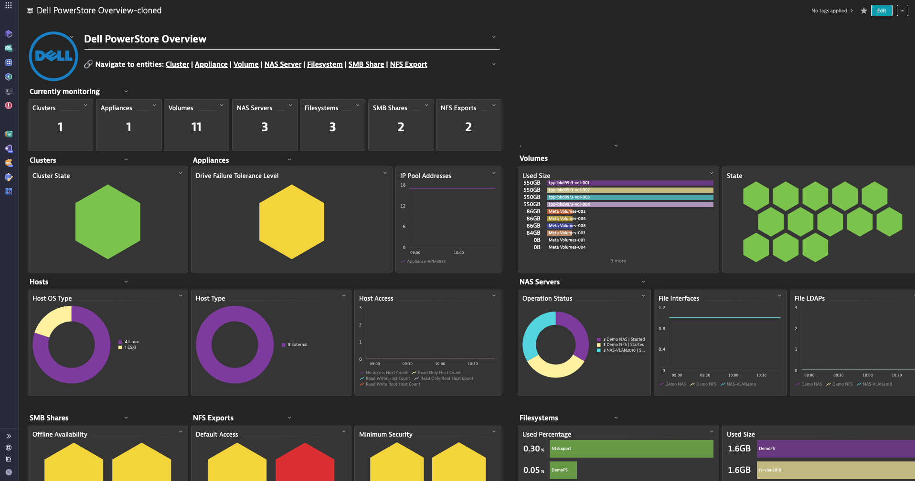The width and height of the screenshot is (915, 481).
Task: Show the 3 more volumes link
Action: pyautogui.click(x=618, y=261)
